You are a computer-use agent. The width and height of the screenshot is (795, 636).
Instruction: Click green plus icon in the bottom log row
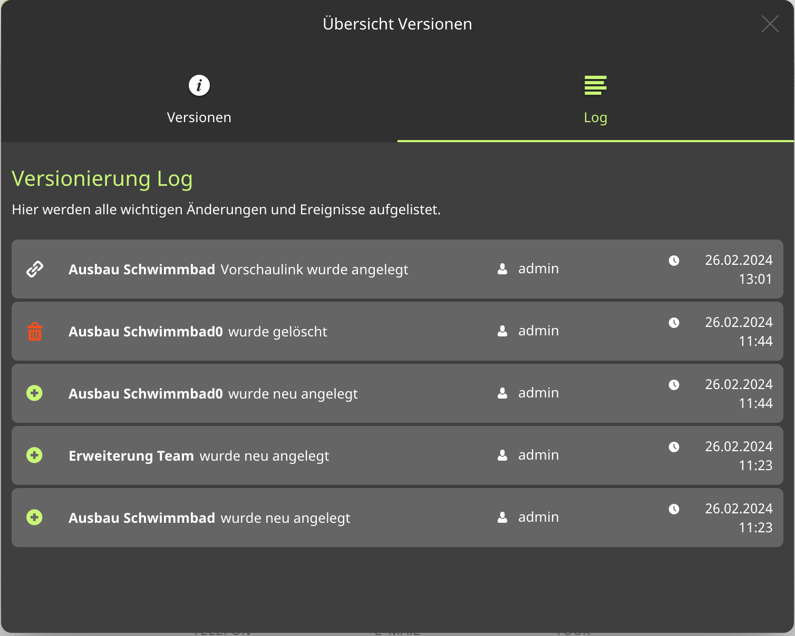35,518
